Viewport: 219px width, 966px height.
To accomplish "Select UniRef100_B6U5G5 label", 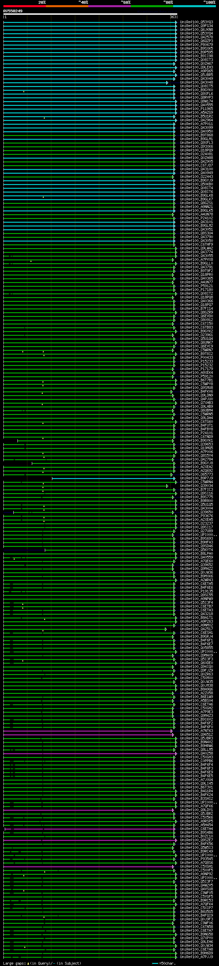I will tap(196, 912).
